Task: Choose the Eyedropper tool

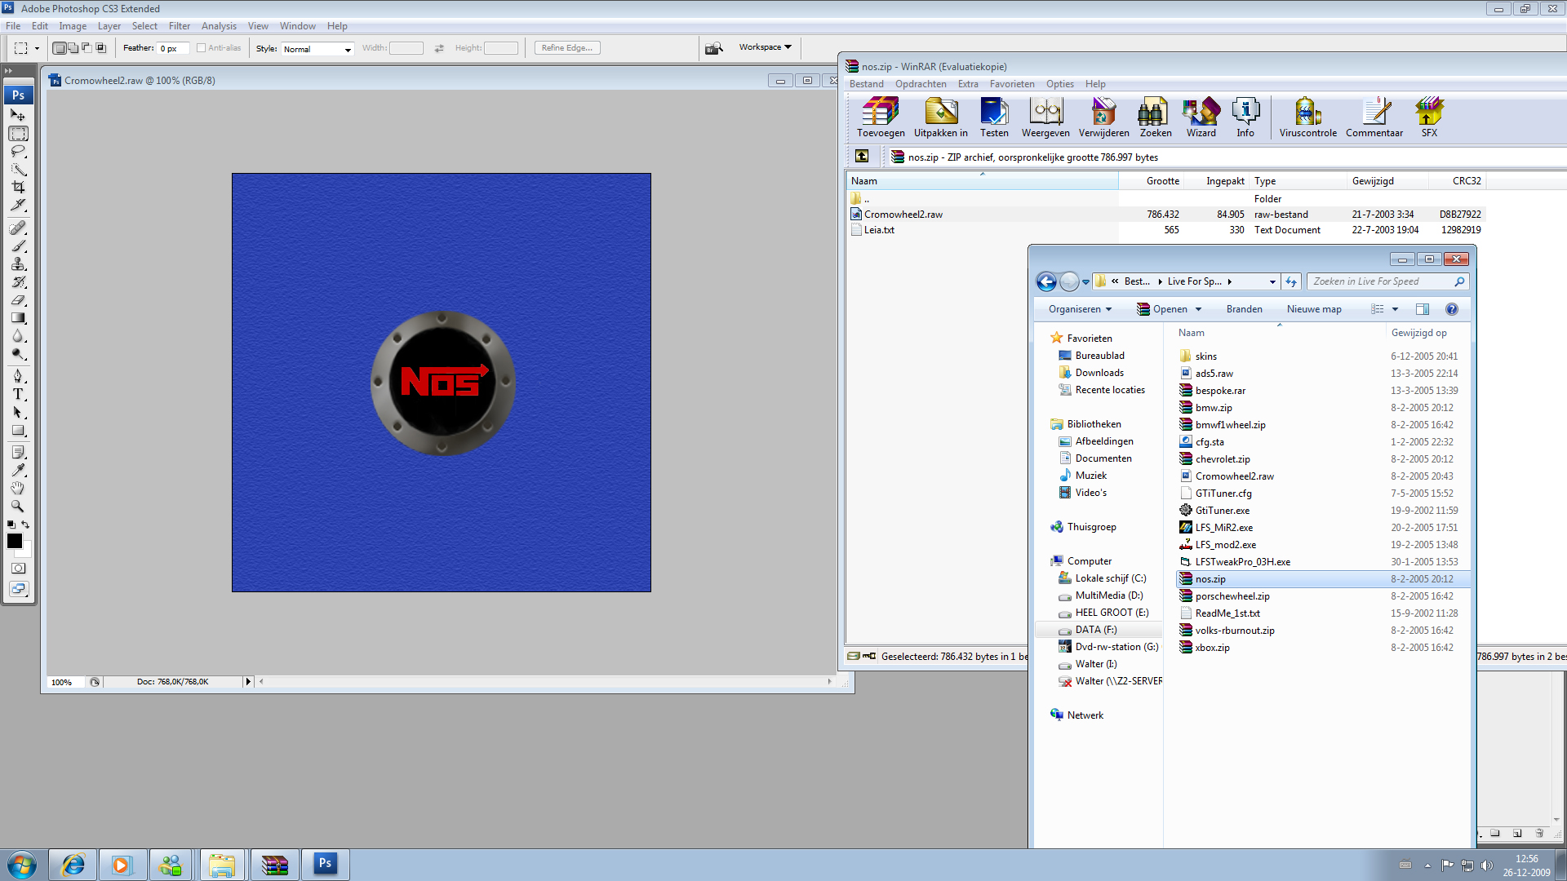Action: (x=18, y=470)
